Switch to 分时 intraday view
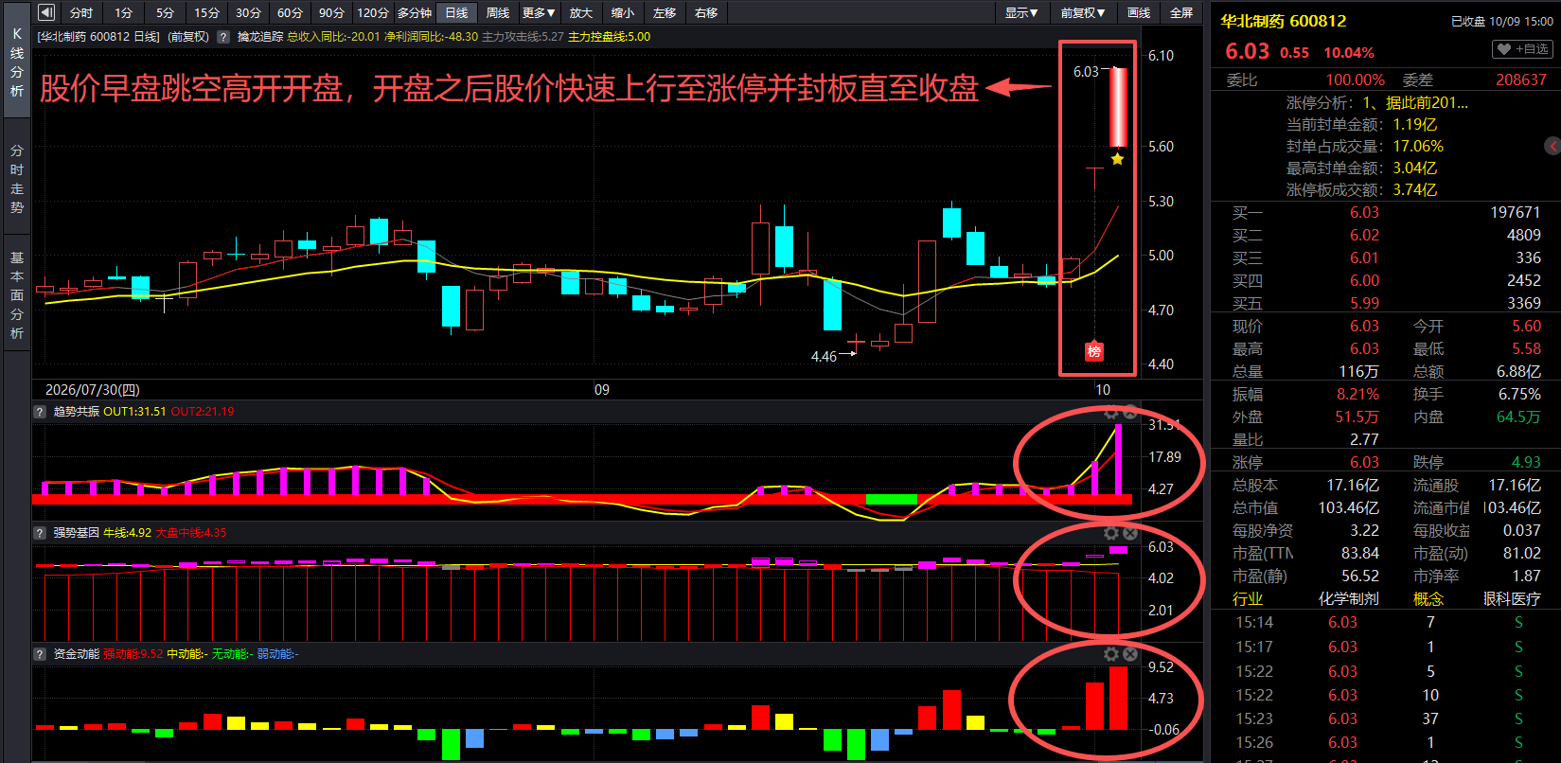This screenshot has height=763, width=1561. click(81, 12)
